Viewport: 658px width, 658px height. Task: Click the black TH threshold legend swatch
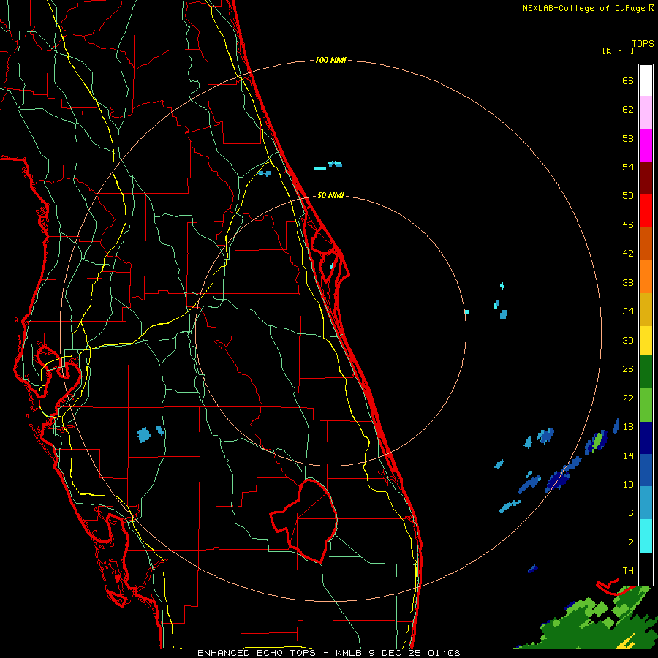coord(646,569)
